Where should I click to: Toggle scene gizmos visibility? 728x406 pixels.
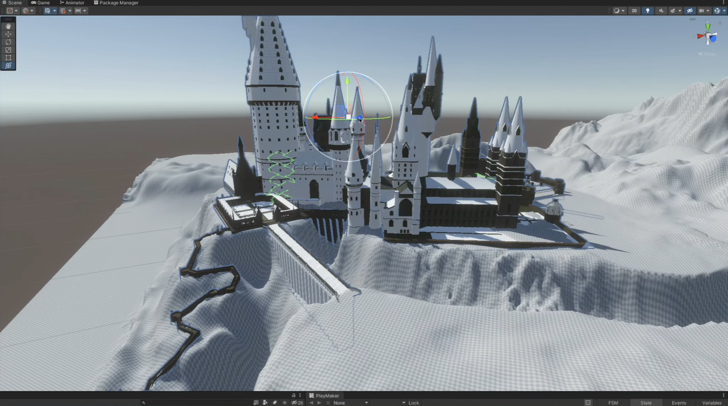[x=717, y=11]
